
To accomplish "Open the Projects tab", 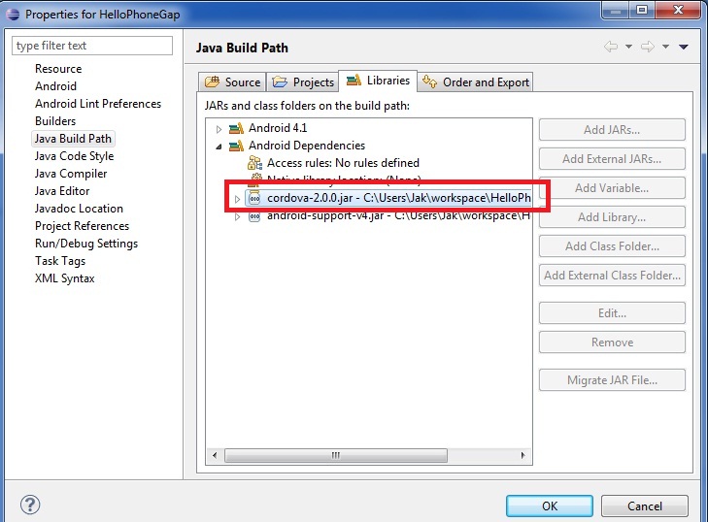I will (305, 82).
